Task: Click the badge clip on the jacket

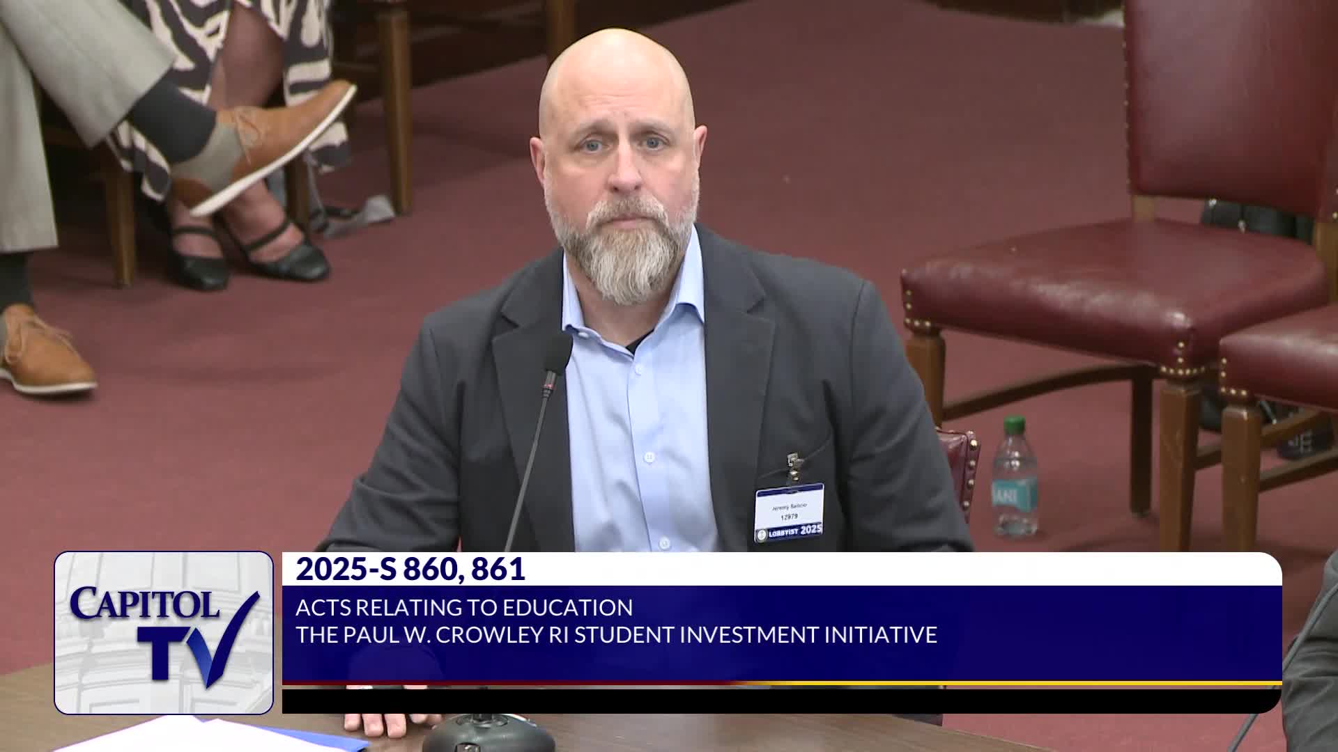Action: click(x=793, y=468)
